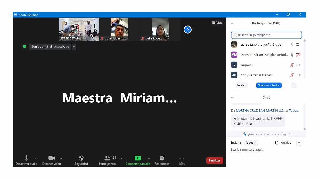This screenshot has height=179, width=319.
Task: Click the Archivo file icon in chat
Action: tap(277, 143)
